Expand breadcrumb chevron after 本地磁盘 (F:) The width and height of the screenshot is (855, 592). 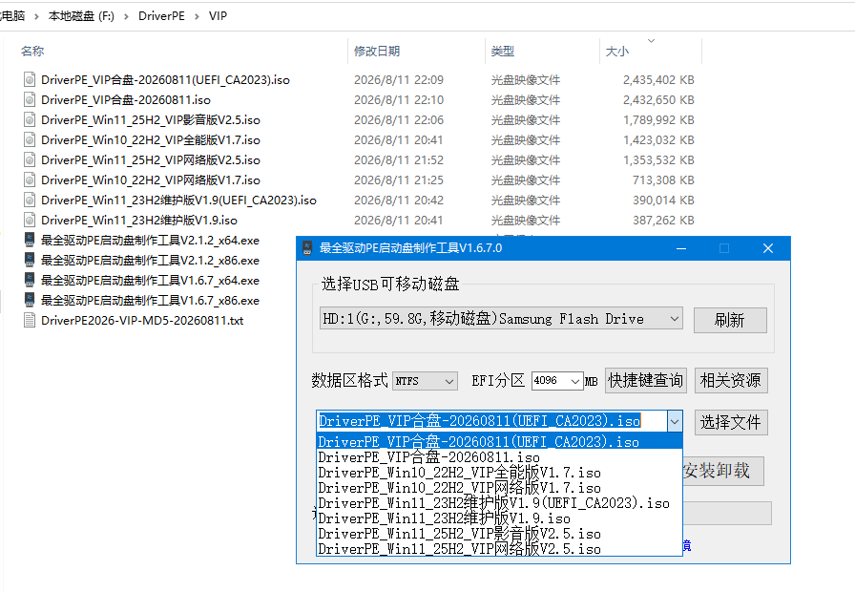[x=127, y=16]
